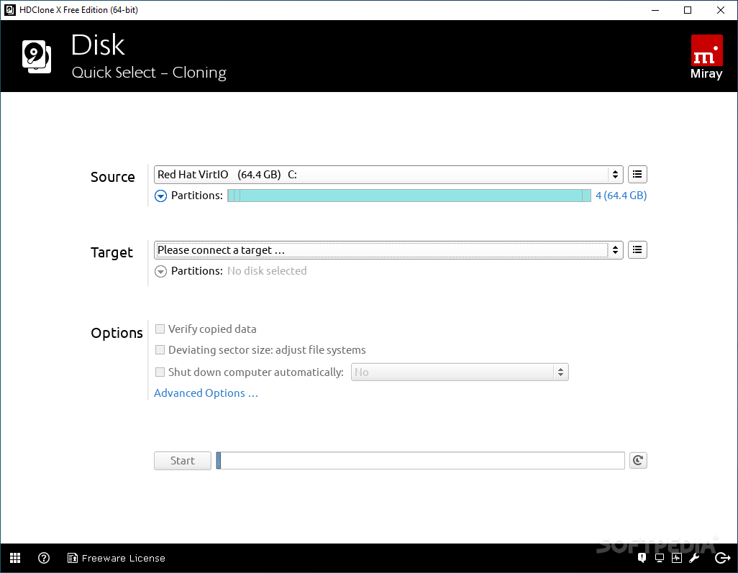Close the HDClone window
738x573 pixels.
(721, 10)
